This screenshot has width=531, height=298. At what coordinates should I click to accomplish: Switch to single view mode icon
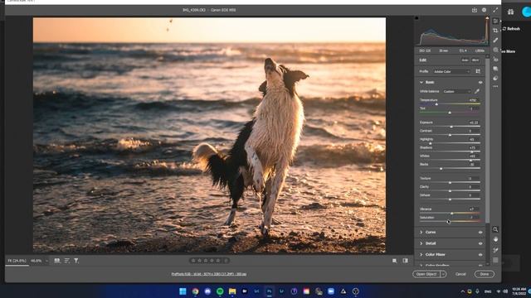click(395, 261)
